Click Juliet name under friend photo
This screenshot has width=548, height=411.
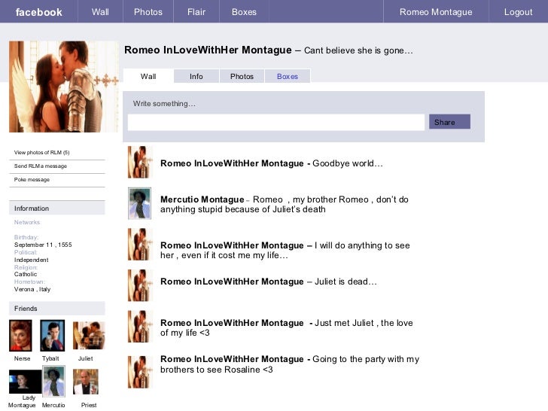[85, 358]
